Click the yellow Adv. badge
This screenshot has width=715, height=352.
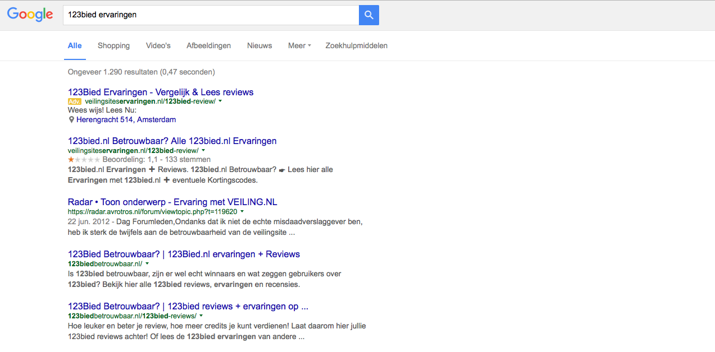(x=75, y=101)
